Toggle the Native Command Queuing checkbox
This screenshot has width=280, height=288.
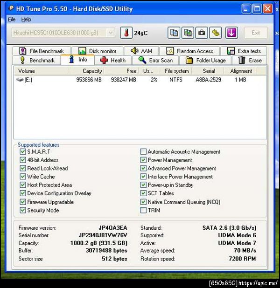143,202
